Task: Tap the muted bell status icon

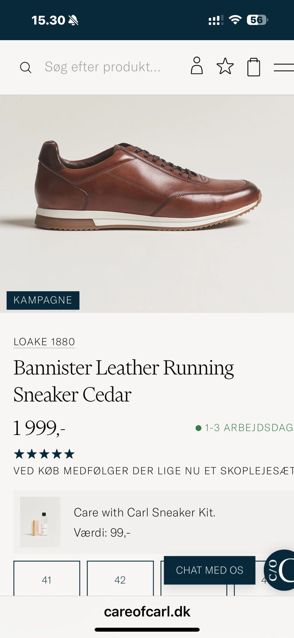Action: click(x=73, y=20)
